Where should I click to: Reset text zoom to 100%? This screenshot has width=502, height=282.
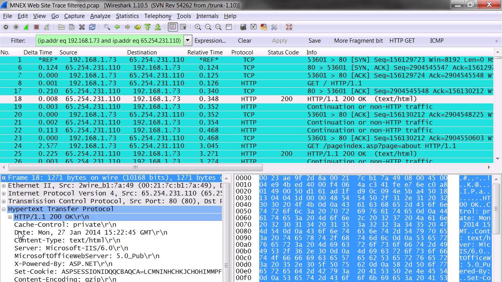pyautogui.click(x=218, y=27)
